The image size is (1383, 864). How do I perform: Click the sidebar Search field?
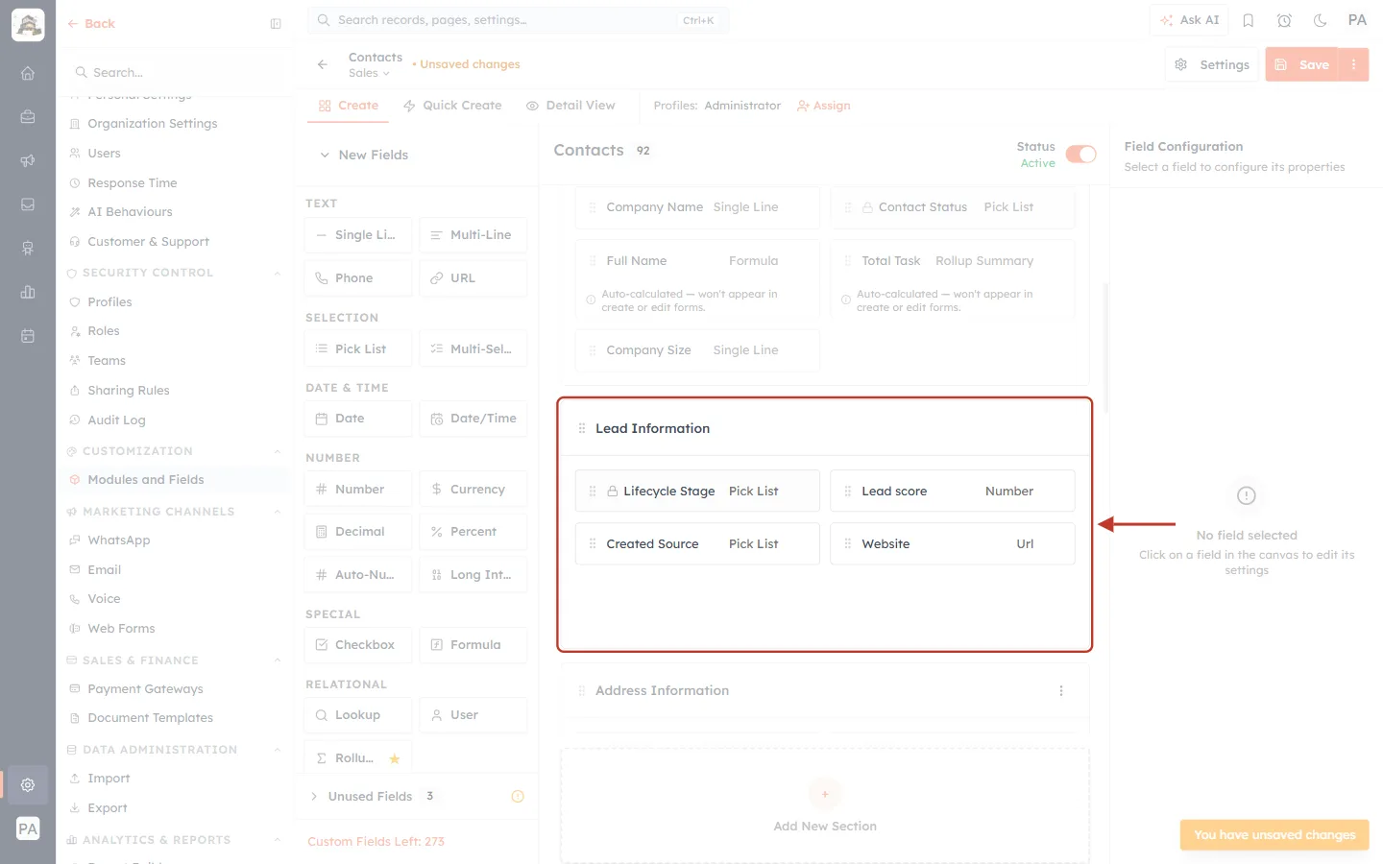(179, 72)
